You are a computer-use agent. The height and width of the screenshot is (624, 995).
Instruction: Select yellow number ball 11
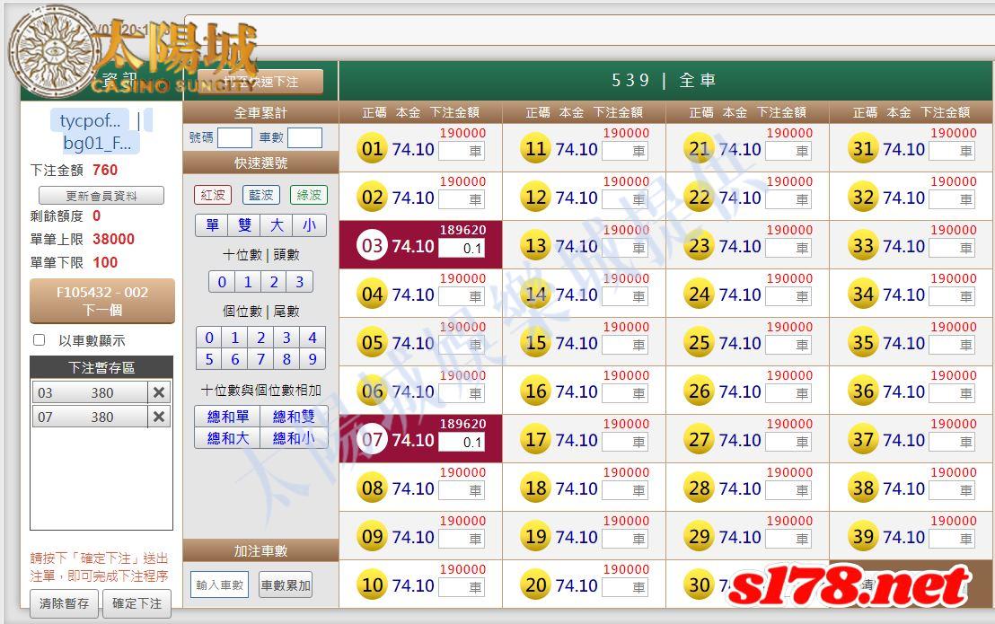pyautogui.click(x=535, y=148)
